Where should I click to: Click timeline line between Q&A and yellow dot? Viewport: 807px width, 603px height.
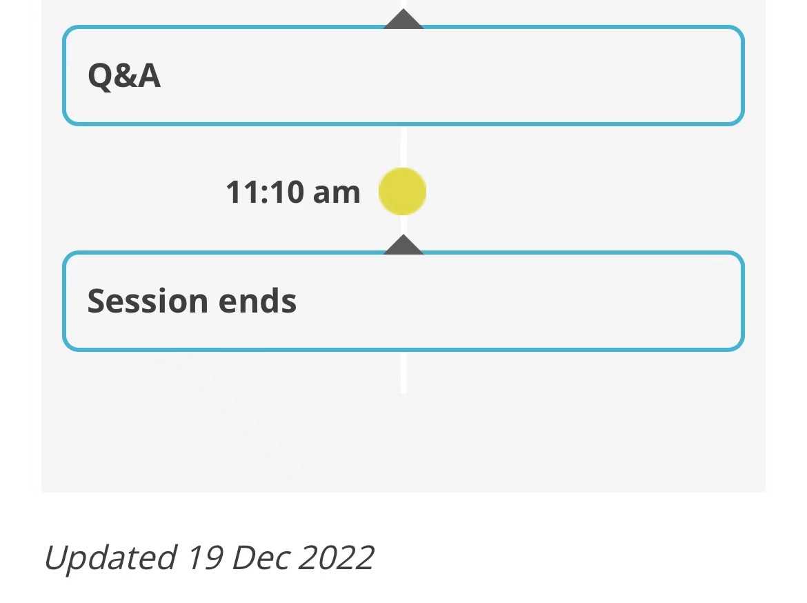(403, 146)
